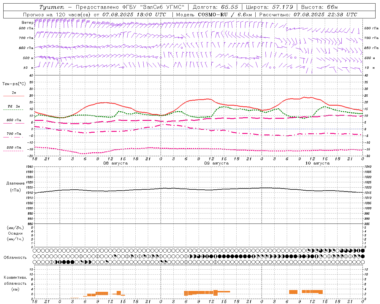Click the forecast start time "07.08.2025 18:00 UTC"

click(x=134, y=15)
